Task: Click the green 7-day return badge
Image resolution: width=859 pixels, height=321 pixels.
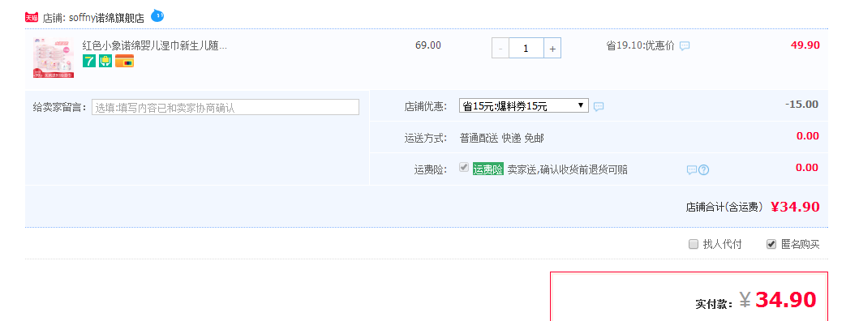Action: coord(89,61)
